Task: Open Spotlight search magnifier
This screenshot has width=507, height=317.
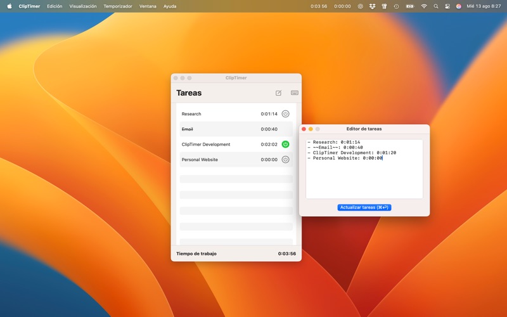Action: click(x=436, y=6)
